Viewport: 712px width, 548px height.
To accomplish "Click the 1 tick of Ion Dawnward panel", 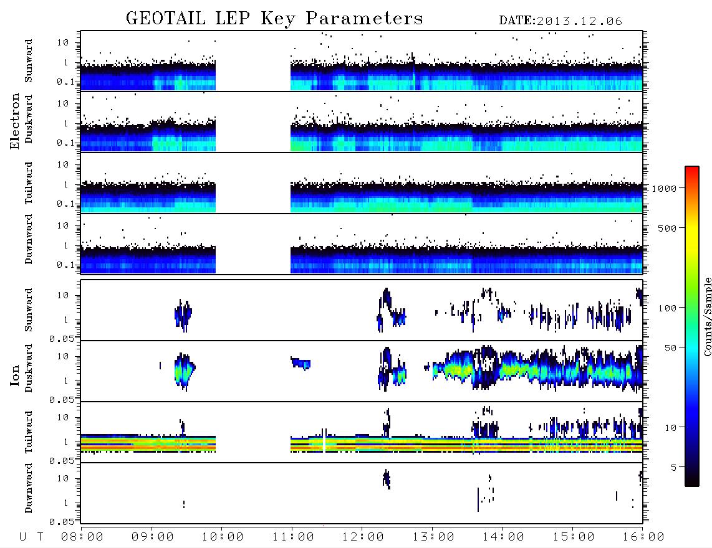I will point(66,503).
